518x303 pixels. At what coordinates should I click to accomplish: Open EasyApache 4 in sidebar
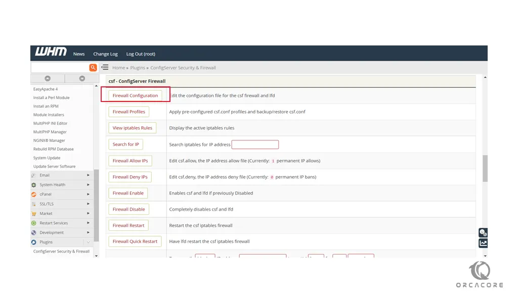pos(46,89)
